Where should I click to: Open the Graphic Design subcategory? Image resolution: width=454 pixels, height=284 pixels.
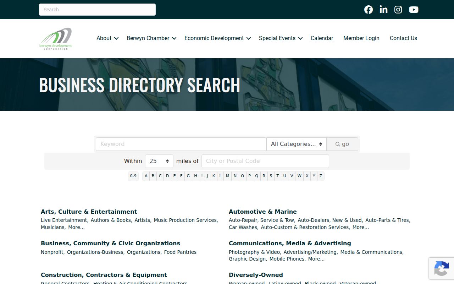tap(247, 259)
